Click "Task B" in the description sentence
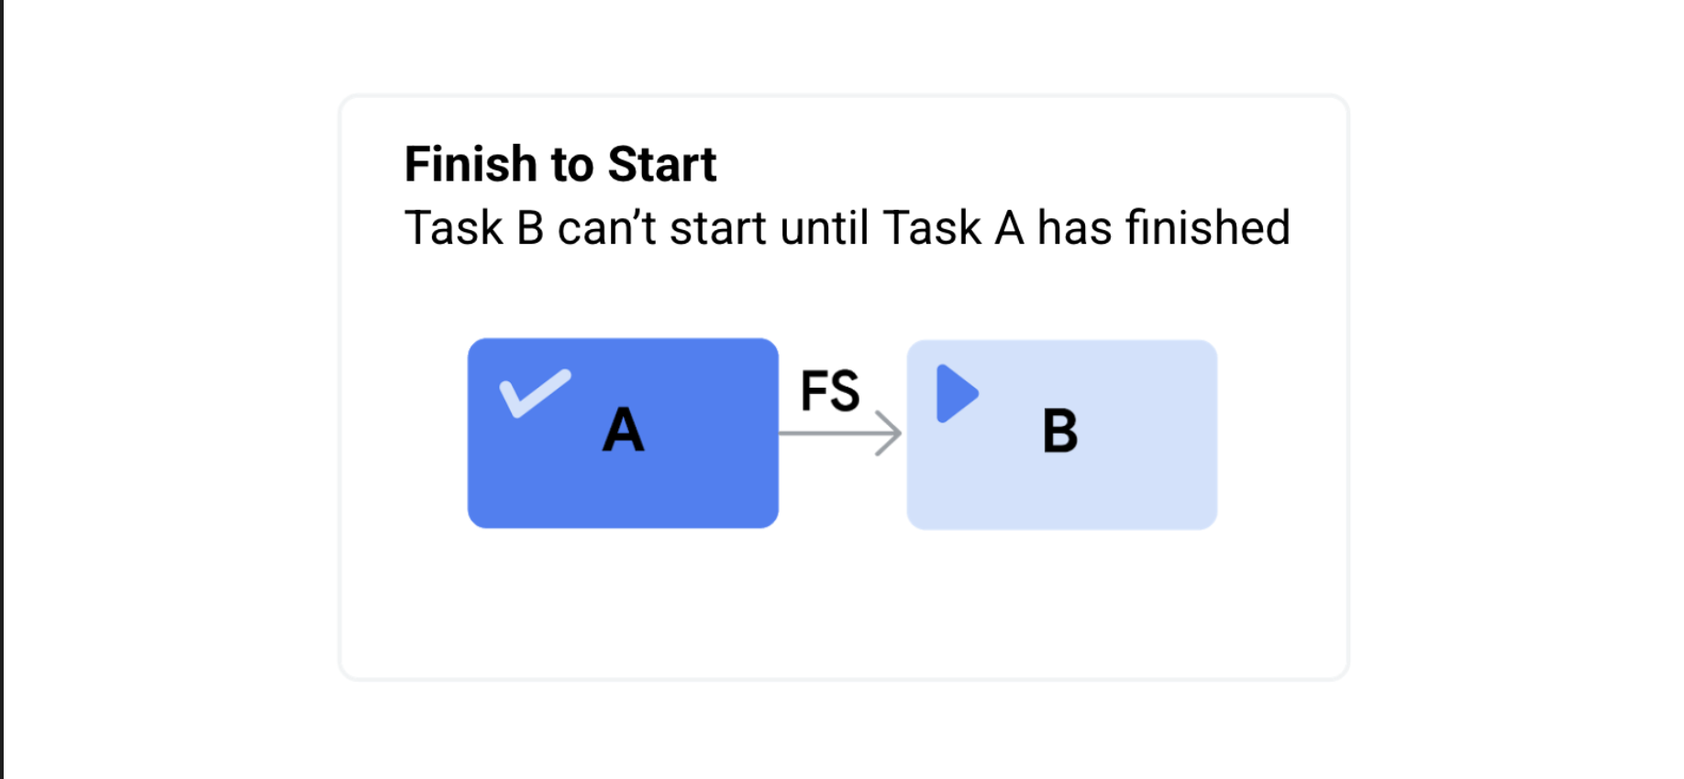 (474, 228)
